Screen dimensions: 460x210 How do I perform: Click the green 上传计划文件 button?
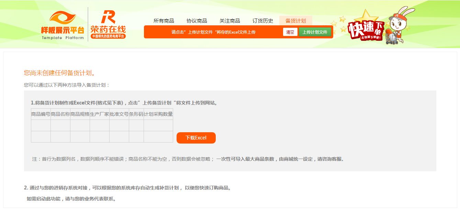coord(315,32)
